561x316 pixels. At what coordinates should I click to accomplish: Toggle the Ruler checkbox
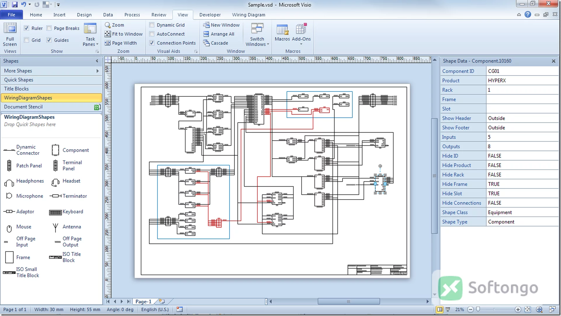26,28
